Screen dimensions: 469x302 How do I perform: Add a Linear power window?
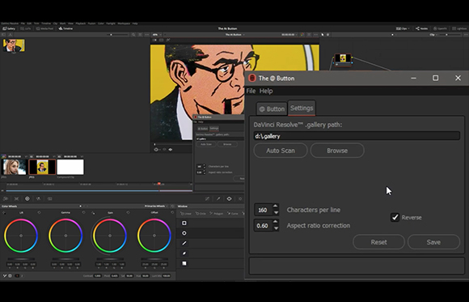pyautogui.click(x=186, y=214)
